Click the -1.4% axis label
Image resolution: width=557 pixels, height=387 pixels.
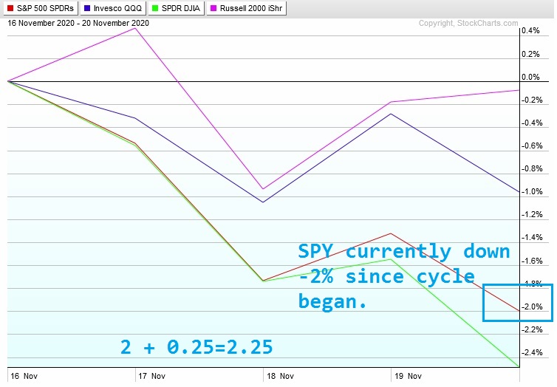pyautogui.click(x=532, y=238)
